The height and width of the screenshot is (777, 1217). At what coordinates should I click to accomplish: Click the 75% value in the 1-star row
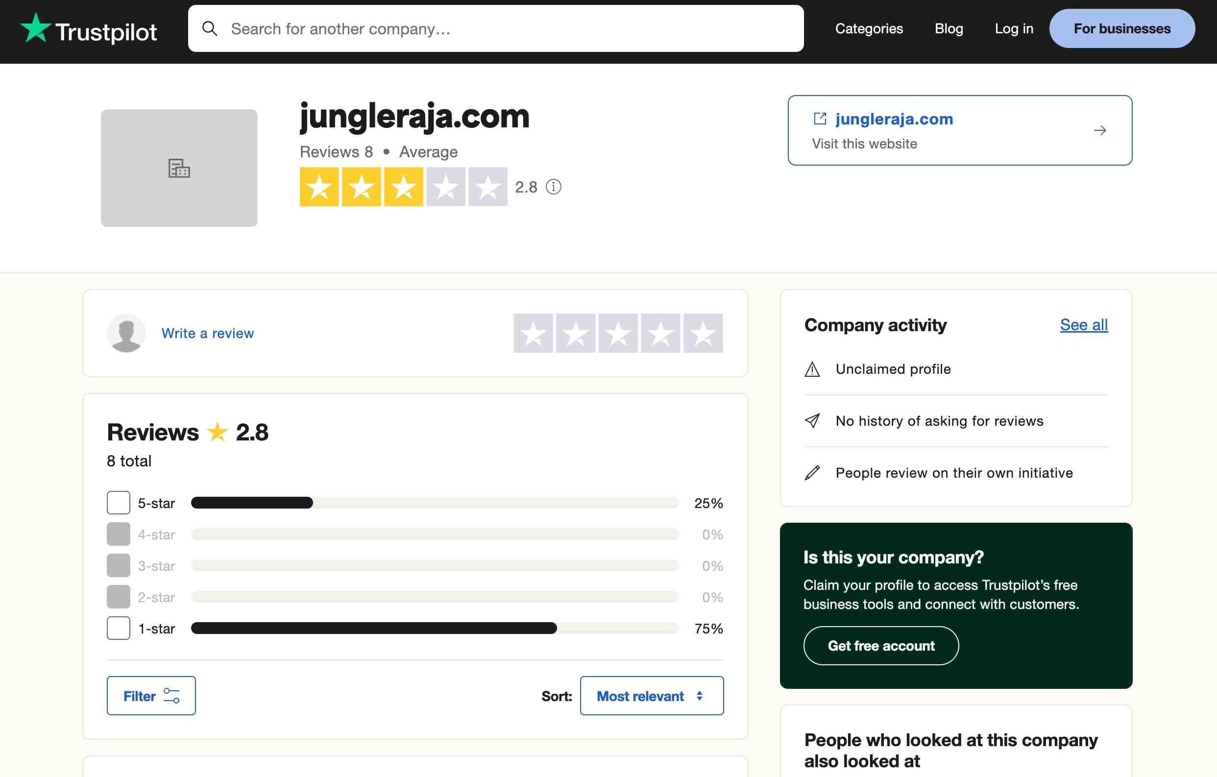(708, 629)
